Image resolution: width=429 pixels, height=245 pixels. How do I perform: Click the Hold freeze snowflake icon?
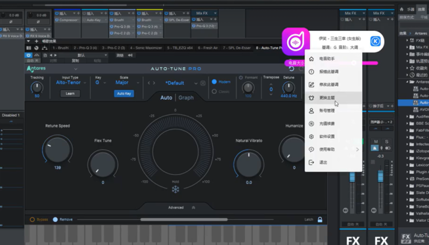[175, 189]
